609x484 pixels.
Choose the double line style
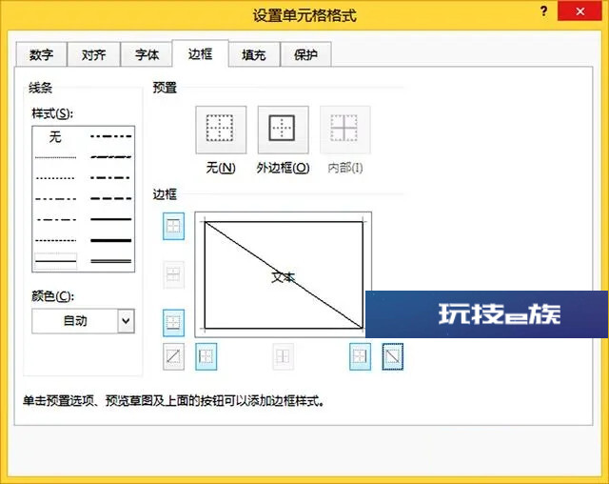pyautogui.click(x=111, y=261)
